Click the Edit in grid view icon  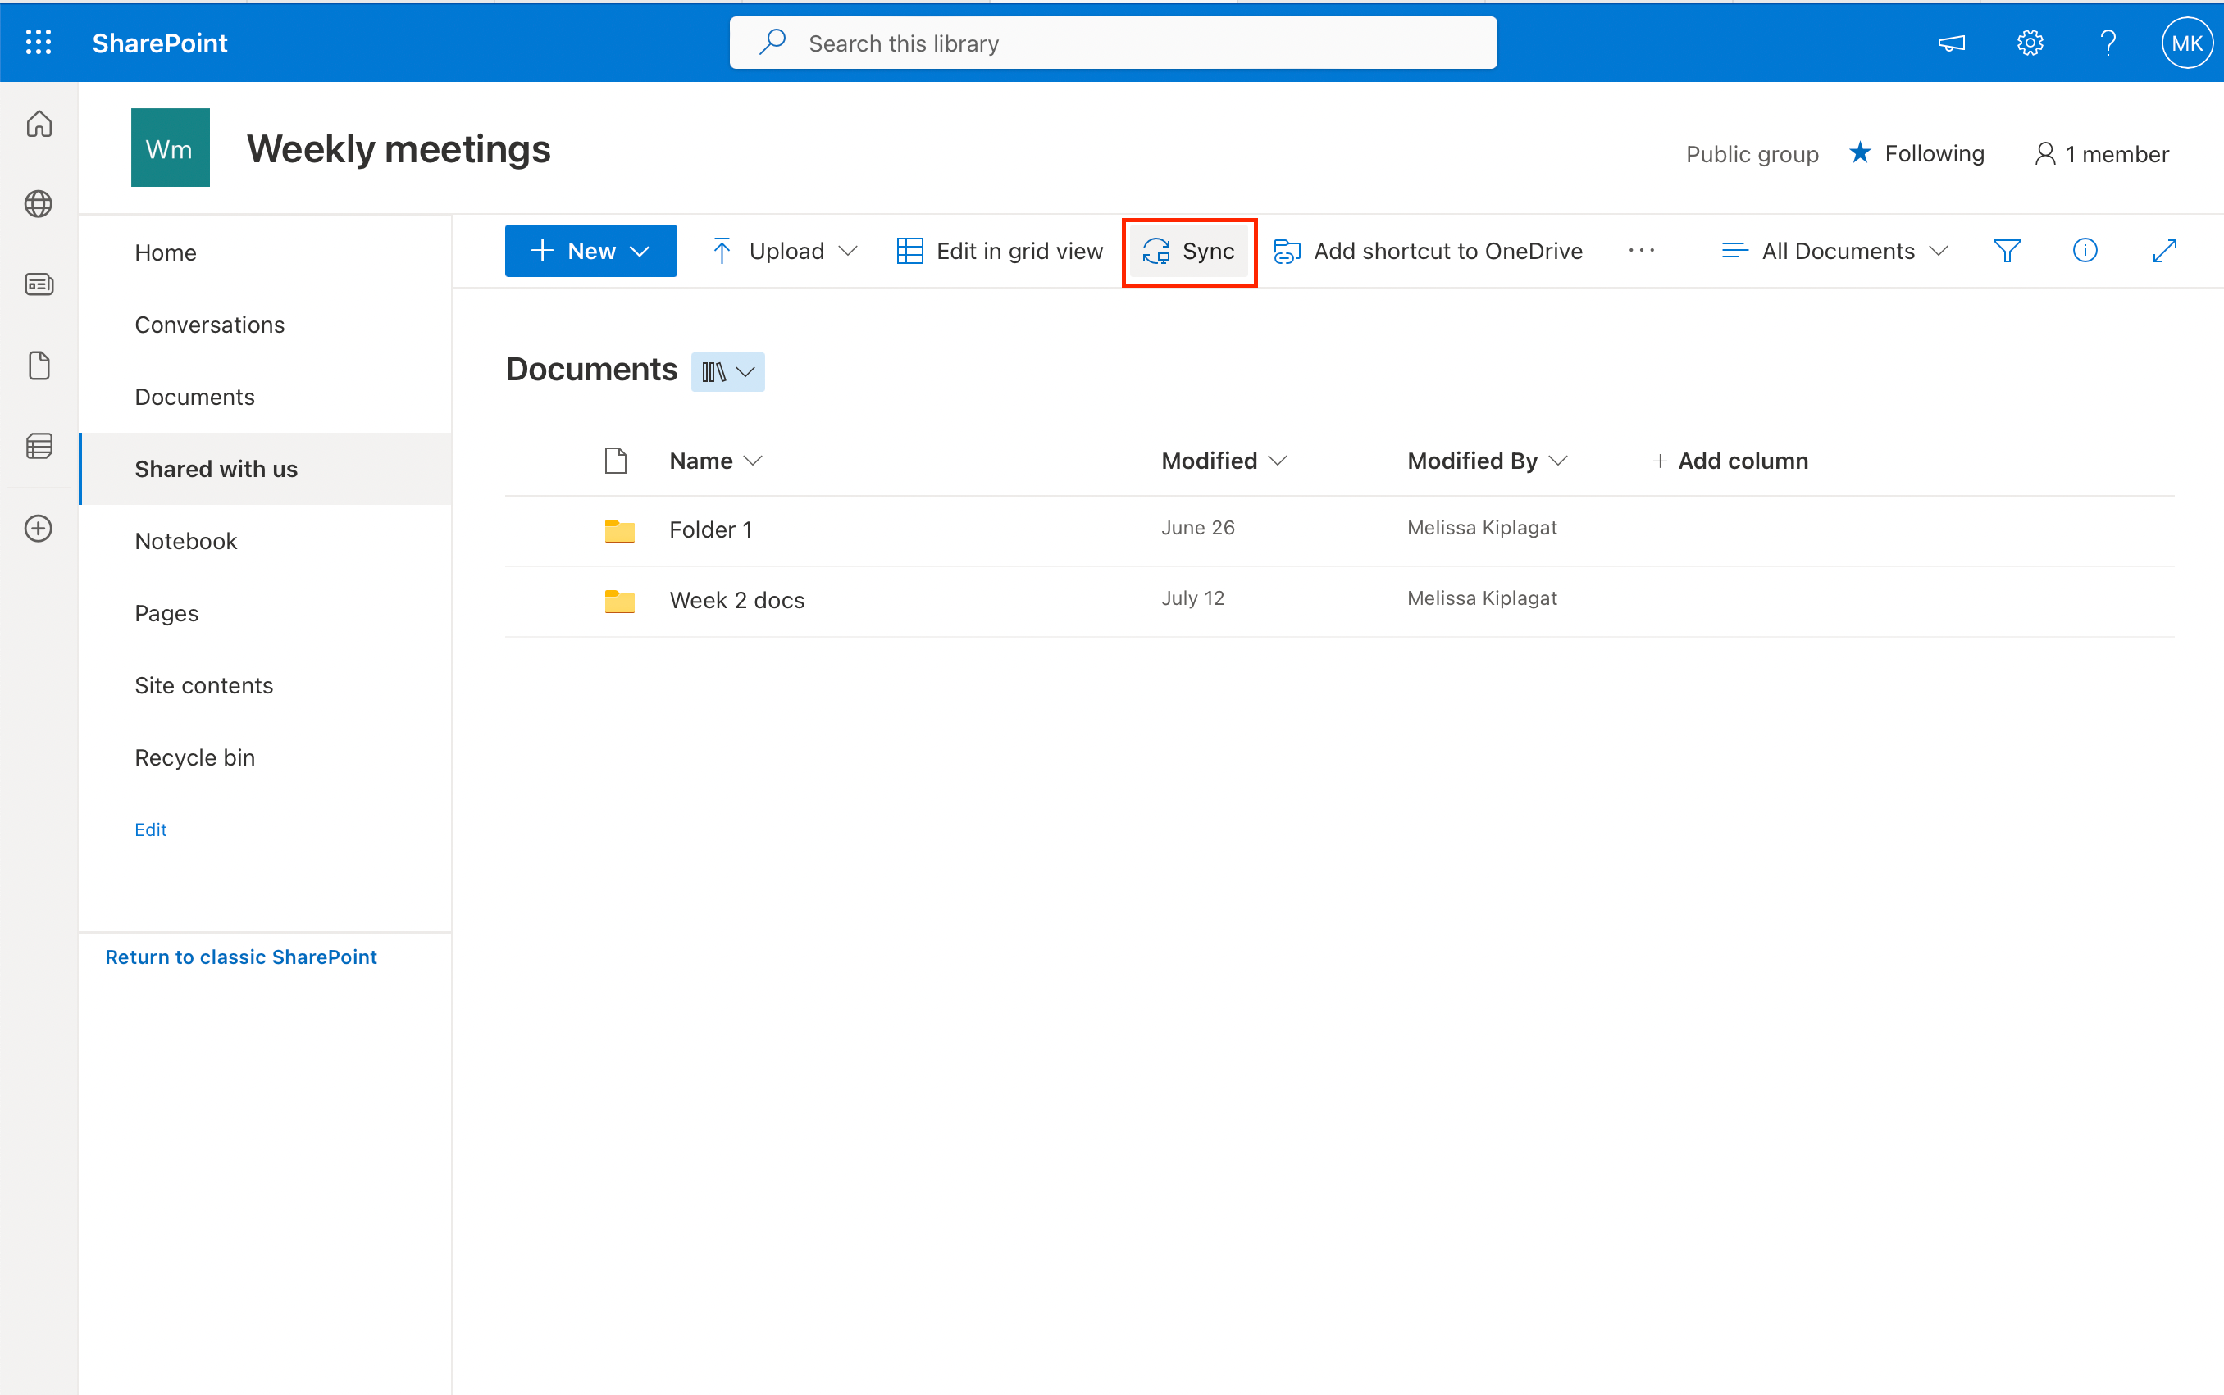pos(905,251)
